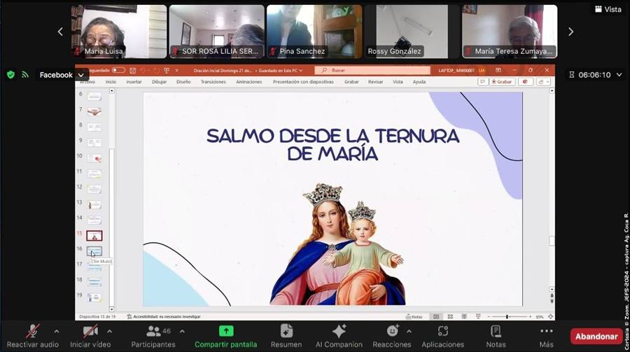
Task: Click the red Abandonar button
Action: [x=596, y=337]
